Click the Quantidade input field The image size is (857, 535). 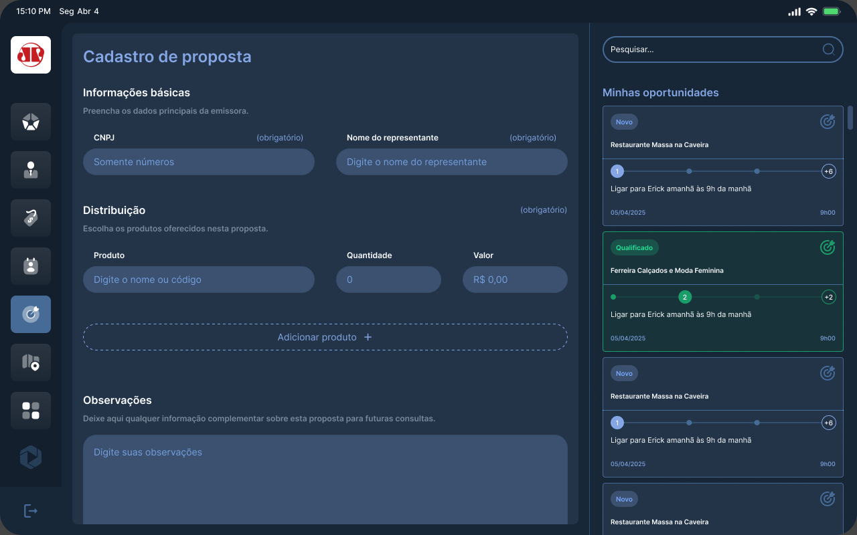click(388, 280)
